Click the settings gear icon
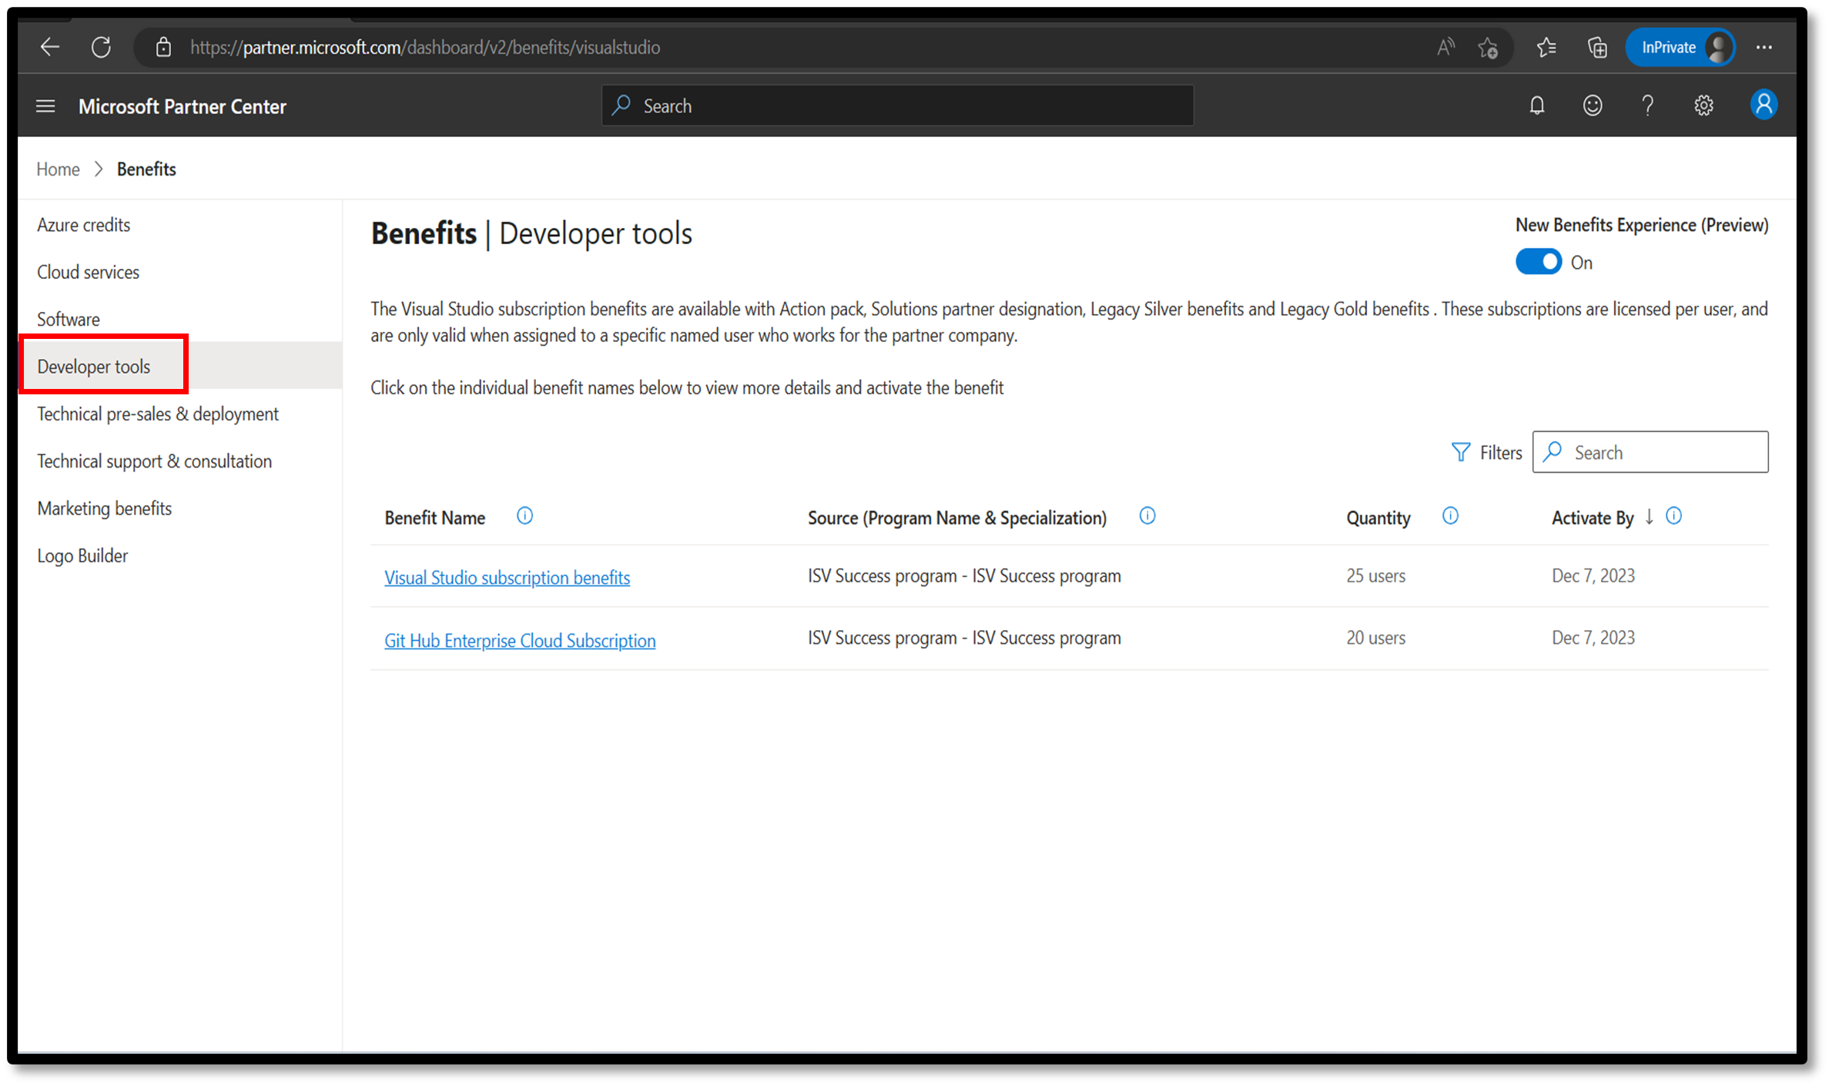Viewport: 1829px width, 1086px height. pos(1703,106)
